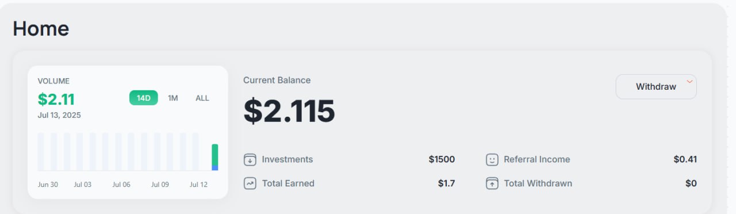736x214 pixels.
Task: Open the Withdraw dropdown button
Action: [x=656, y=87]
